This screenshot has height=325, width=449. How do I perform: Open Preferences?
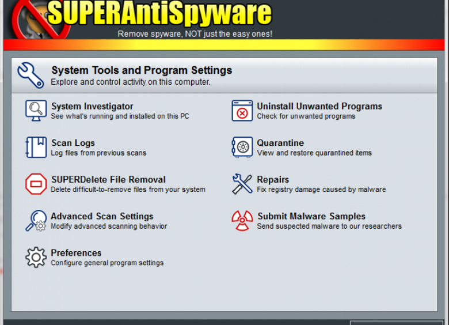coord(76,253)
